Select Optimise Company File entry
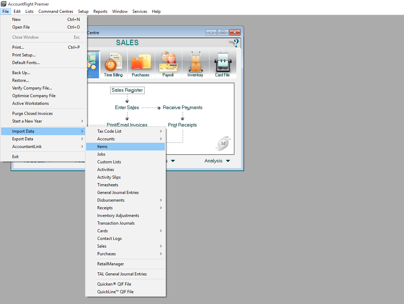The width and height of the screenshot is (404, 304). click(x=43, y=96)
